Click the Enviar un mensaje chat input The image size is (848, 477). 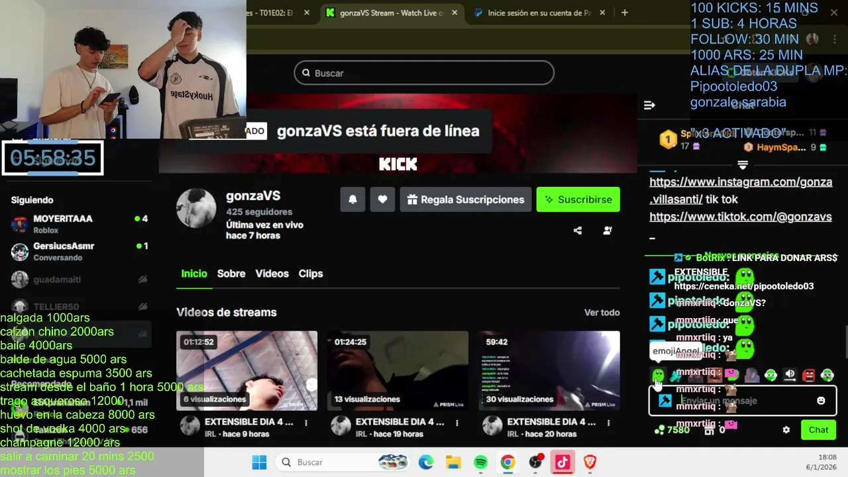click(742, 401)
